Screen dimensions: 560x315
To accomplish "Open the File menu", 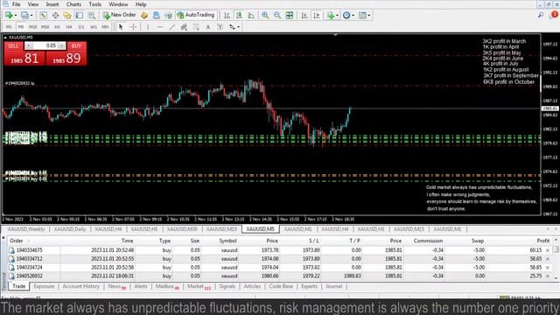I will coord(16,4).
